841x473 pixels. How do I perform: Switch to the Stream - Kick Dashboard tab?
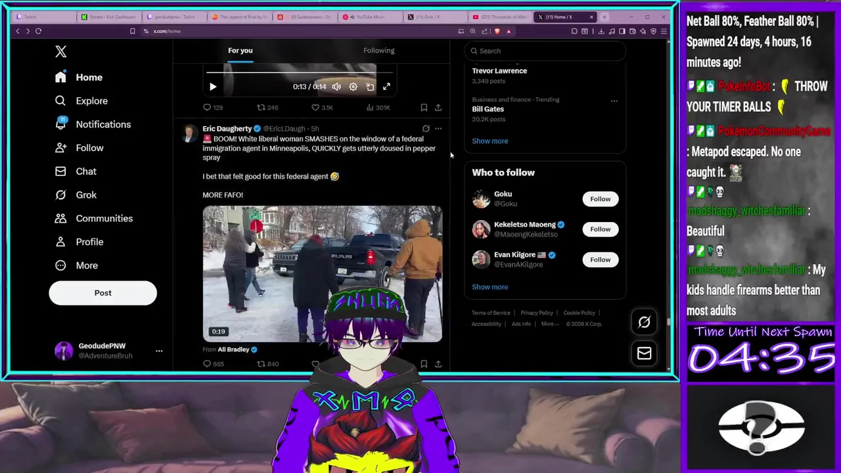pyautogui.click(x=108, y=17)
